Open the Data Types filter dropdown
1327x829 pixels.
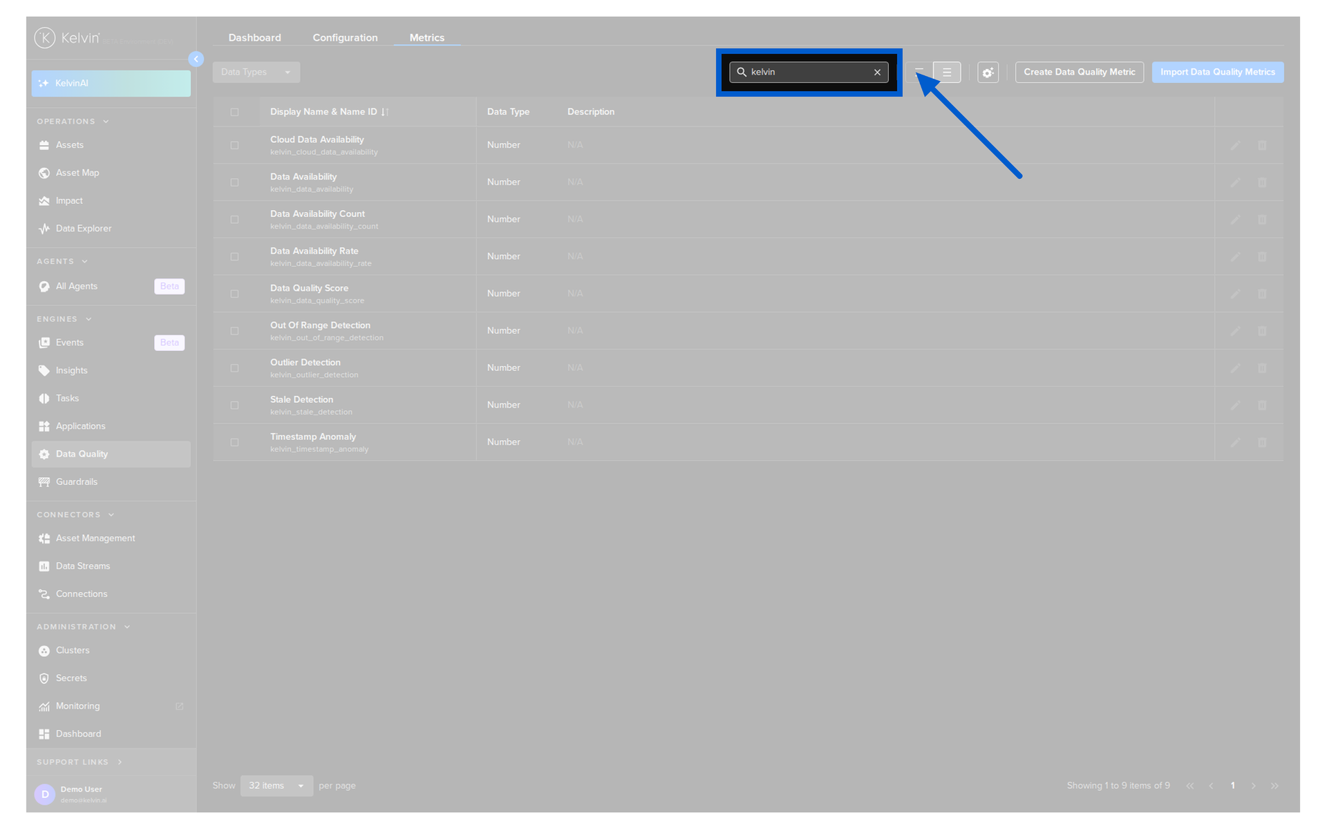click(x=256, y=73)
